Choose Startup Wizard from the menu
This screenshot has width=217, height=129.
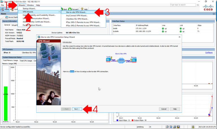(40, 8)
